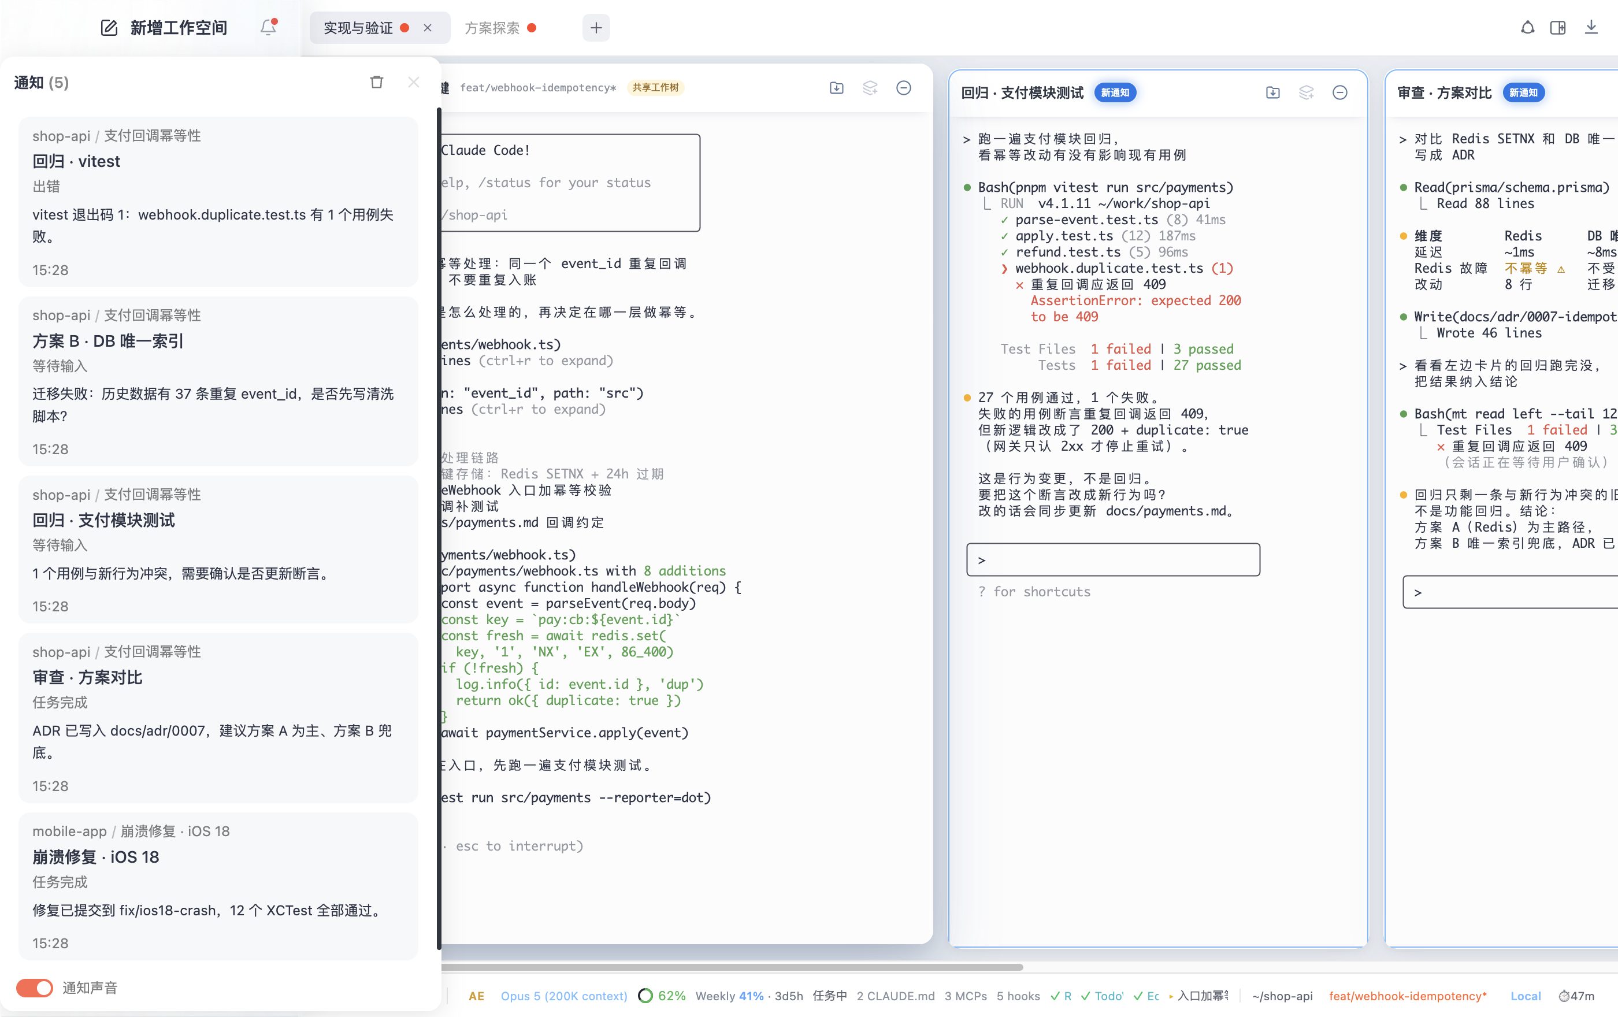Open the 崩溃修复·iOS 18 notification
Viewport: 1618px width, 1017px height.
click(x=218, y=886)
